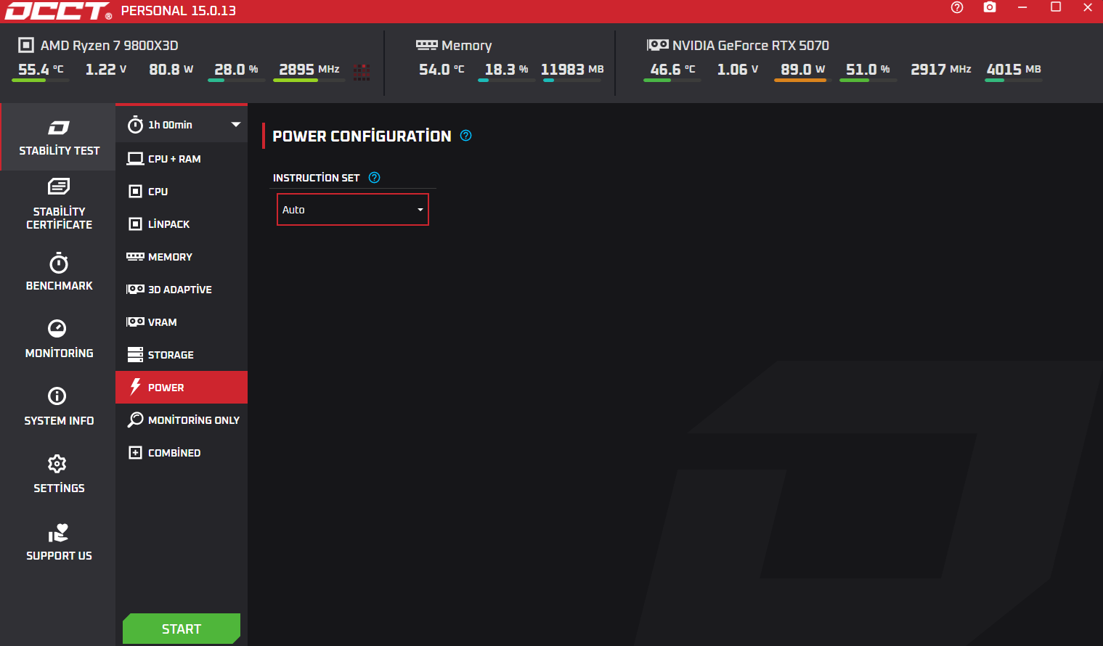Click the Memory temperature 54.0 °C reading
1103x646 pixels.
click(441, 70)
